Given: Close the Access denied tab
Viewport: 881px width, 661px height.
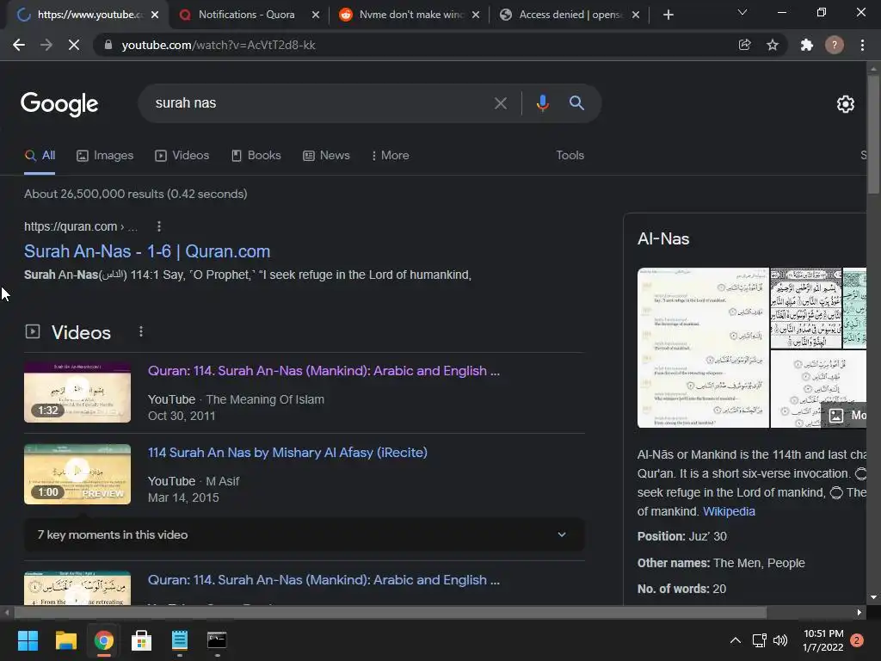Looking at the screenshot, I should coord(636,15).
